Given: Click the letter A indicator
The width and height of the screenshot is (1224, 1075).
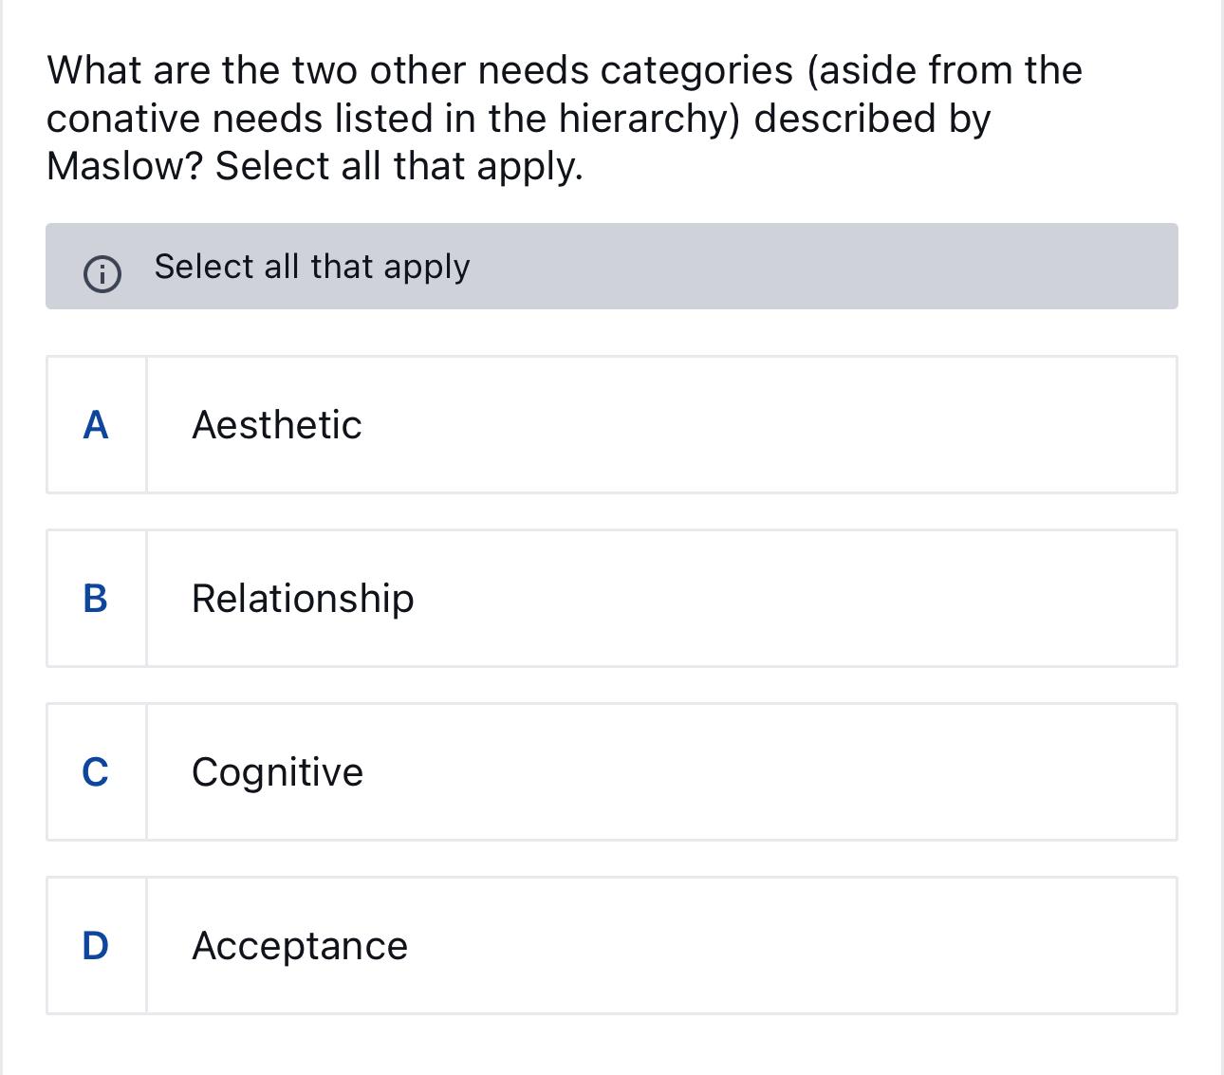Looking at the screenshot, I should coord(96,426).
